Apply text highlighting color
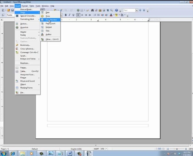 117,15
